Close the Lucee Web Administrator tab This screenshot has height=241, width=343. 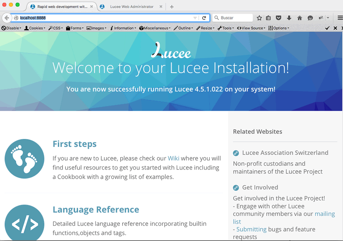point(161,7)
